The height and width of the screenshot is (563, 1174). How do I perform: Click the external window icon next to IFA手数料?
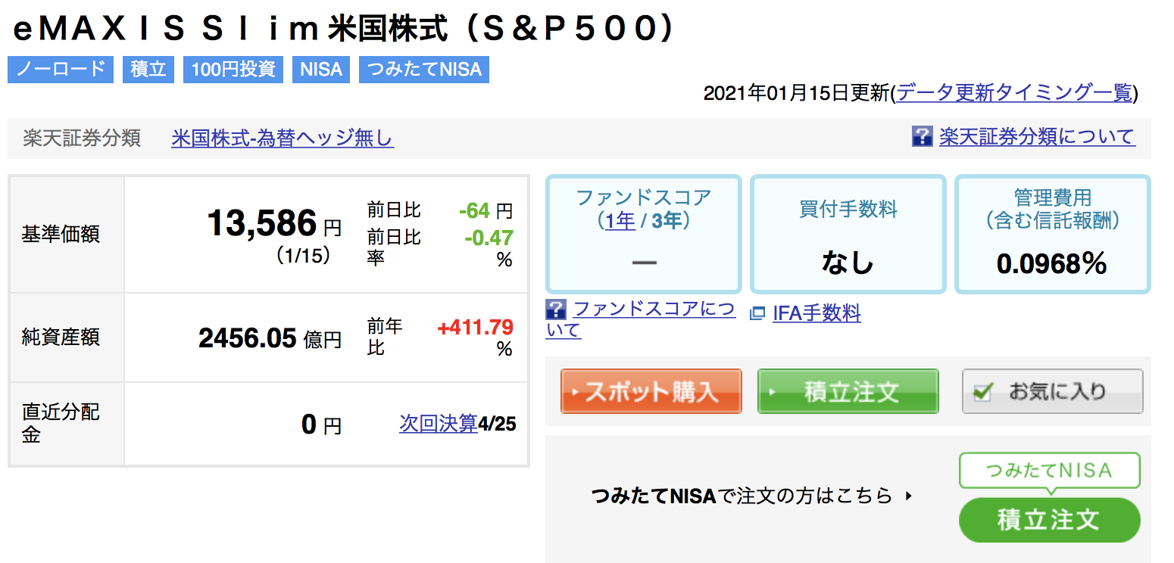(757, 313)
